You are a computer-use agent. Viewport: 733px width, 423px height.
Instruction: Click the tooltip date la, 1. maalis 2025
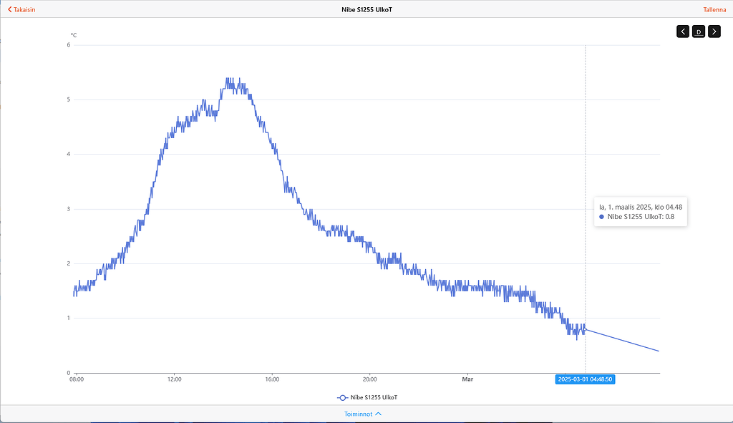tap(640, 206)
